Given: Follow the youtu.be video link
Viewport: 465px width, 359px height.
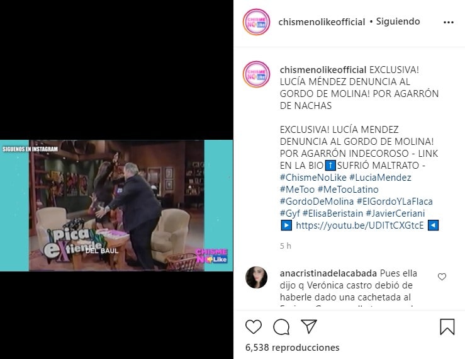Looking at the screenshot, I should tap(360, 225).
